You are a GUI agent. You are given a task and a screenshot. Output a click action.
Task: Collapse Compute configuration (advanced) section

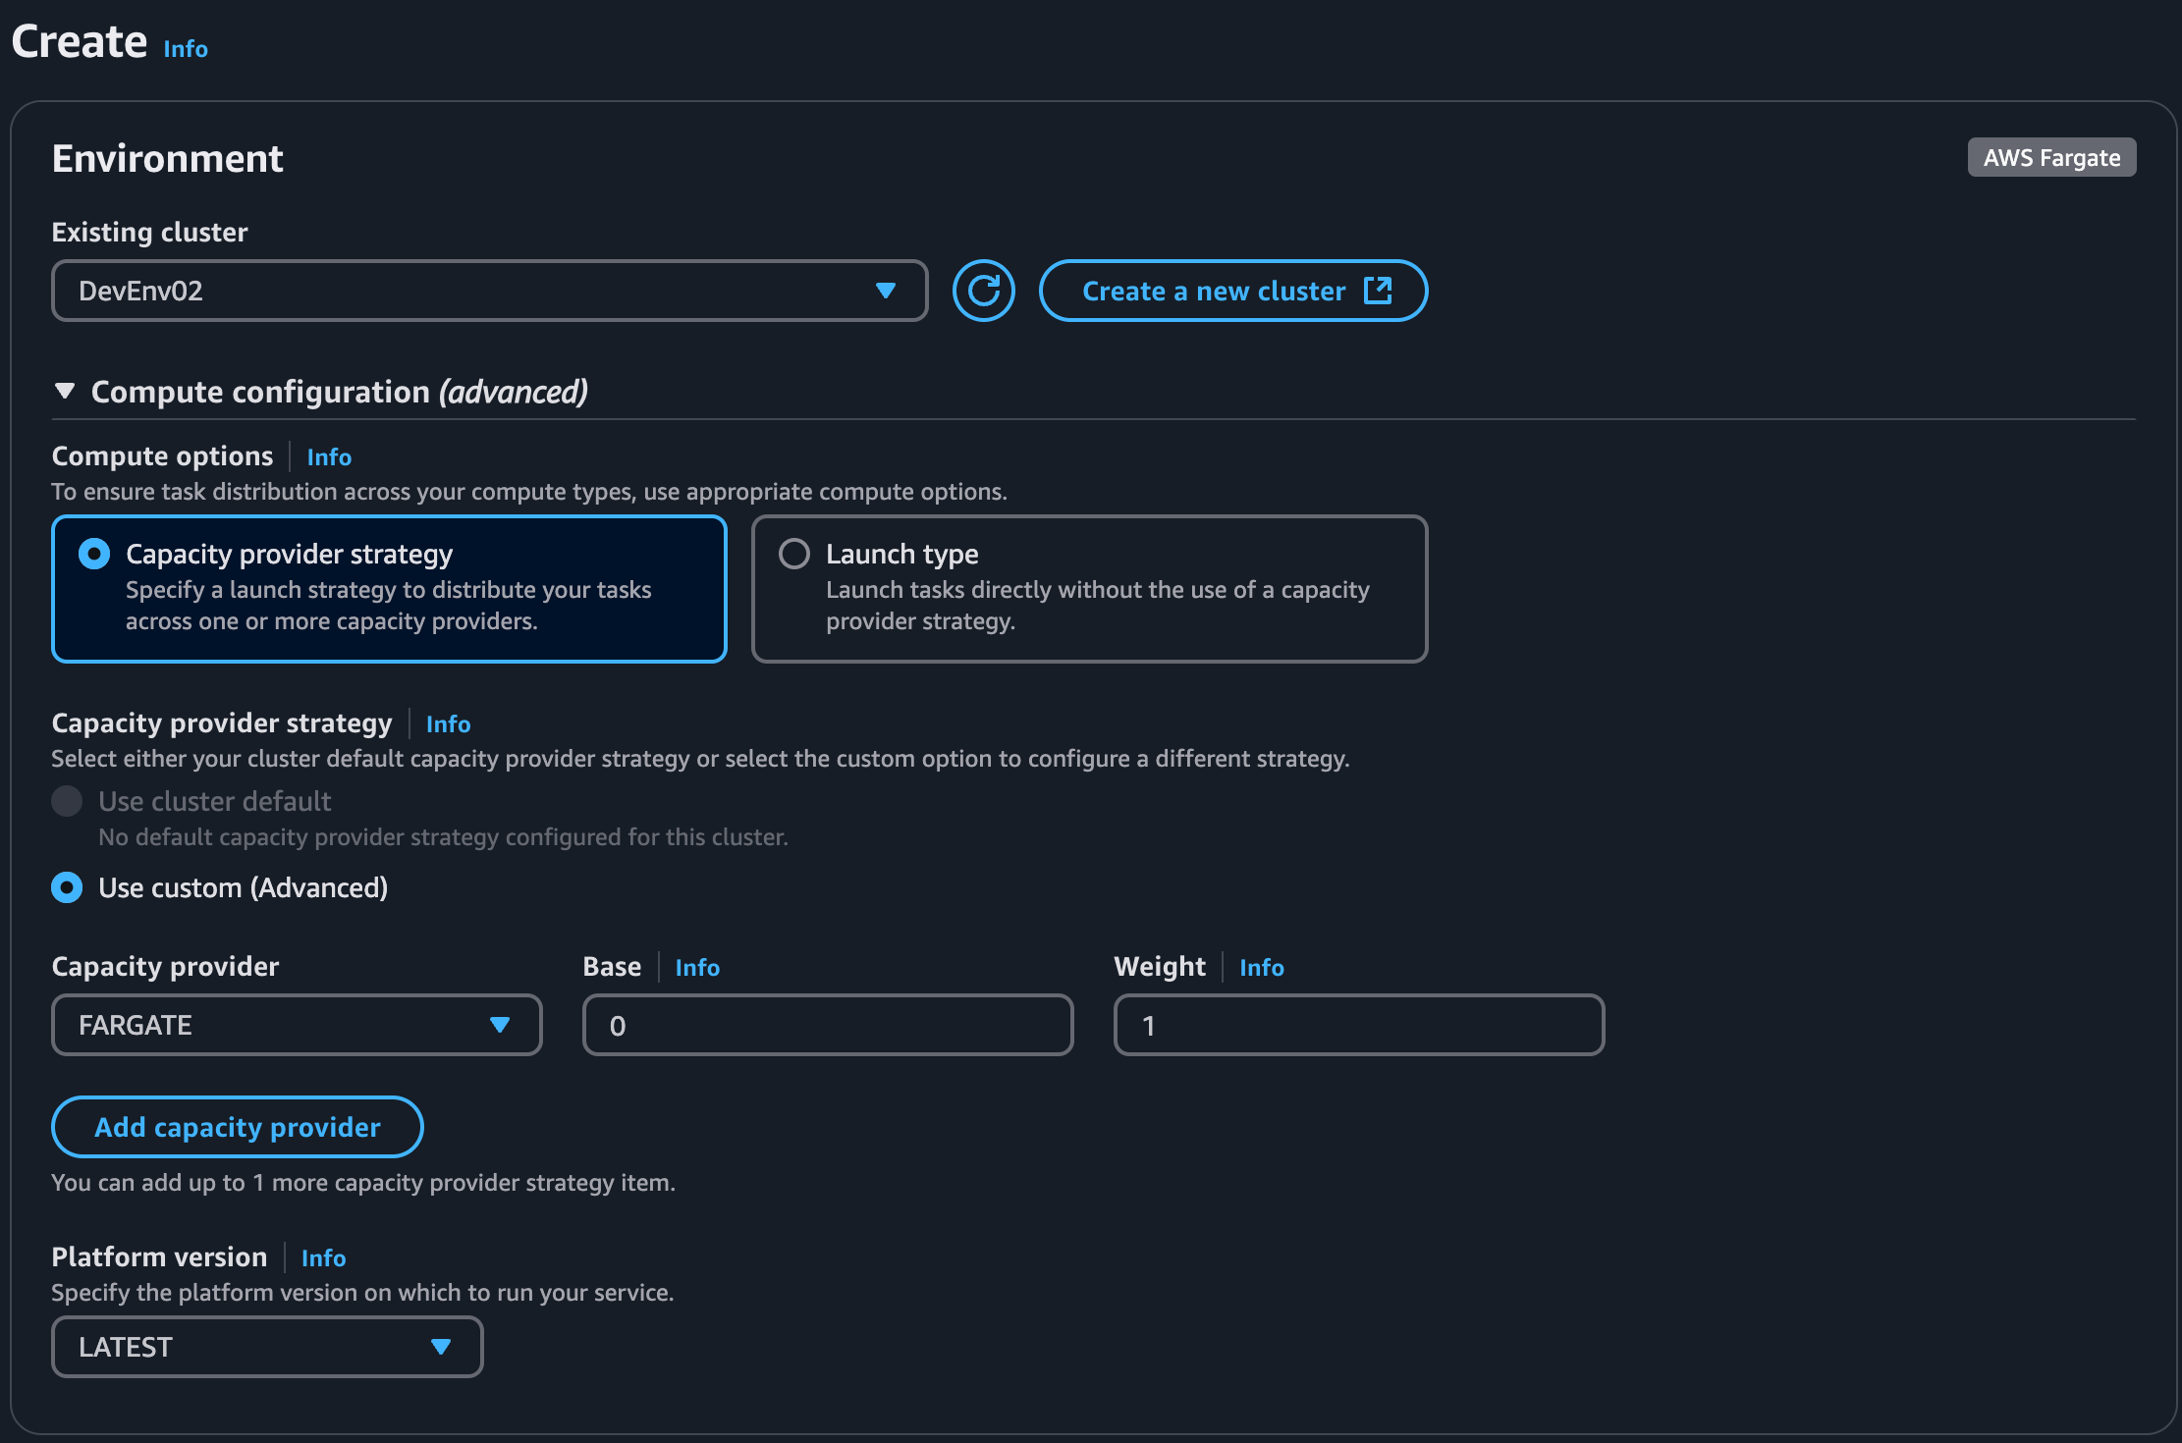65,392
